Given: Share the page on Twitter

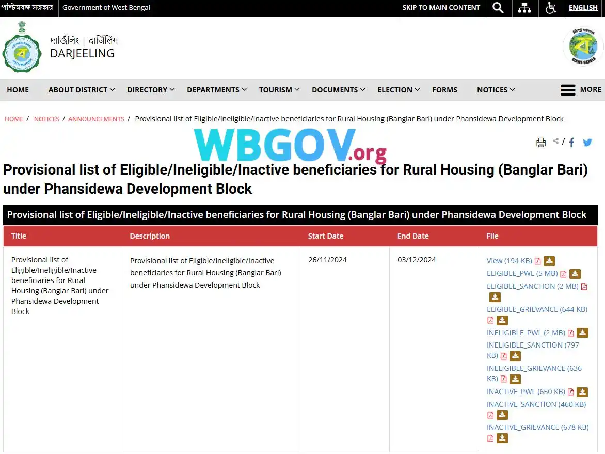Looking at the screenshot, I should [x=587, y=143].
